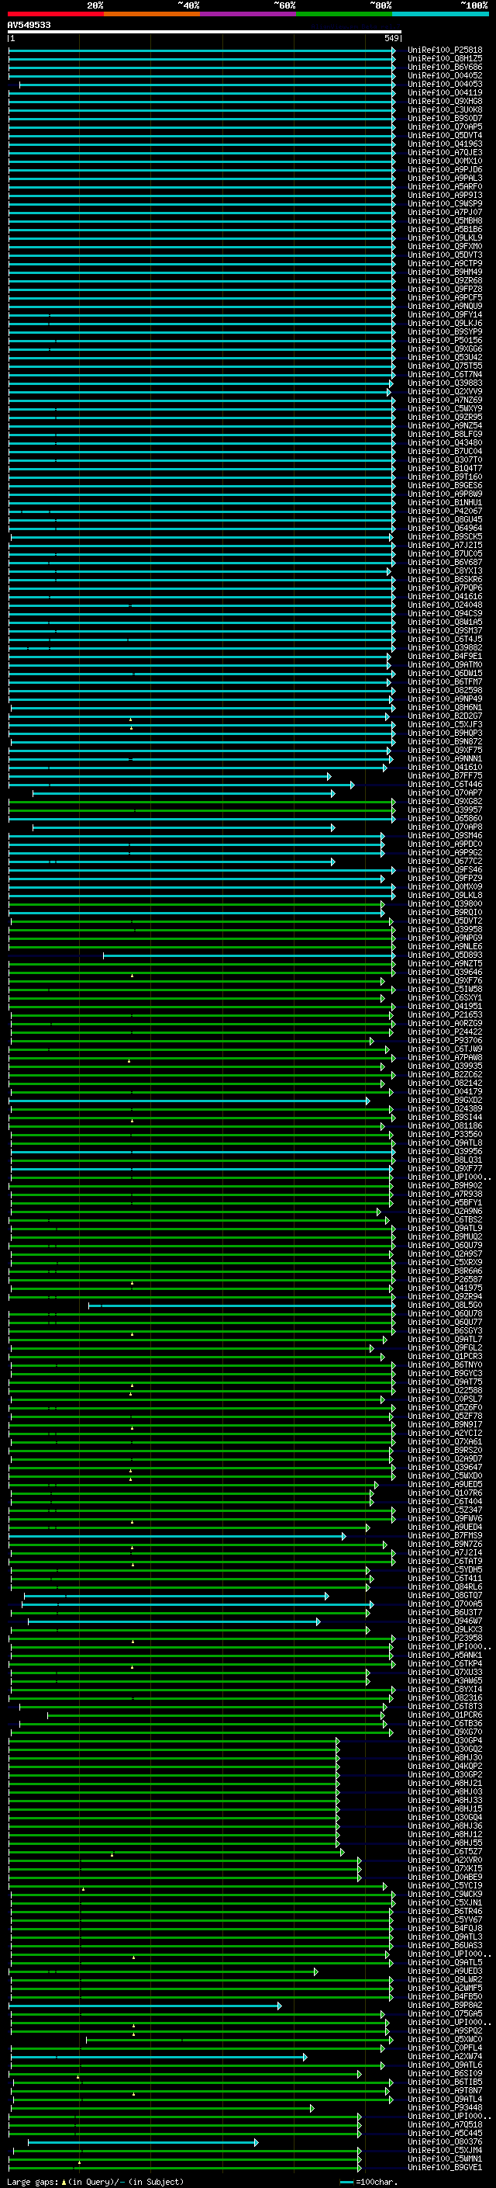Click the UniRef100_Q9FY14 label

click(445, 314)
